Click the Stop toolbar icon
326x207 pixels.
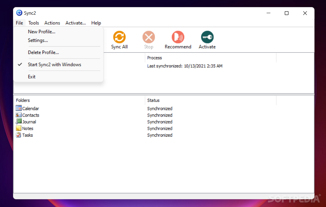(149, 37)
